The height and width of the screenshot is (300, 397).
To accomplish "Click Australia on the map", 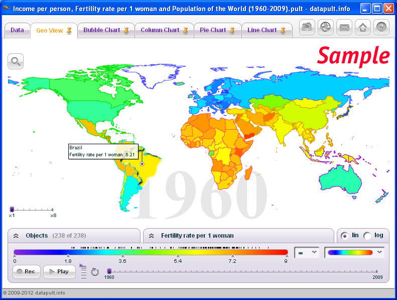I will tap(339, 180).
